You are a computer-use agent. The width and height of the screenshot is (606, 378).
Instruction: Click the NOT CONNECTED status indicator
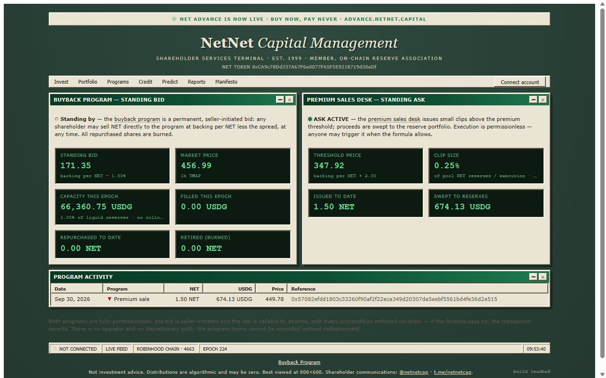point(75,349)
